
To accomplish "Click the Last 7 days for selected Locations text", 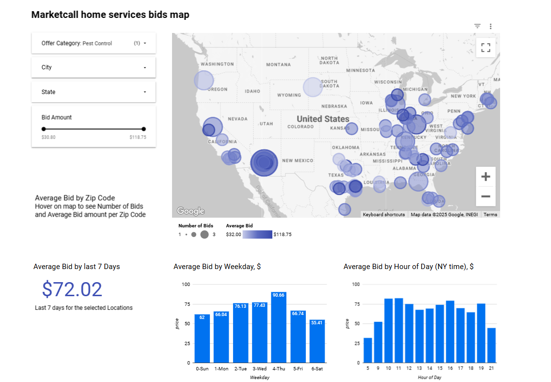I will (x=84, y=307).
